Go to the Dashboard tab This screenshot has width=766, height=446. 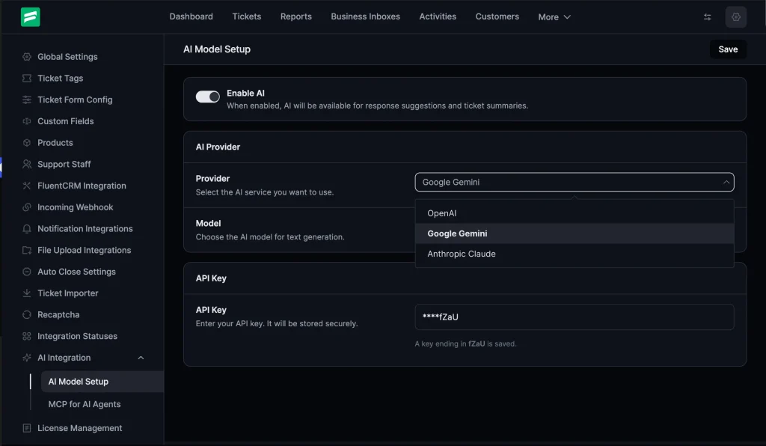(191, 16)
